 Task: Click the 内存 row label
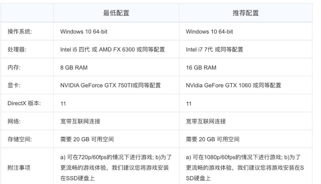(14, 68)
